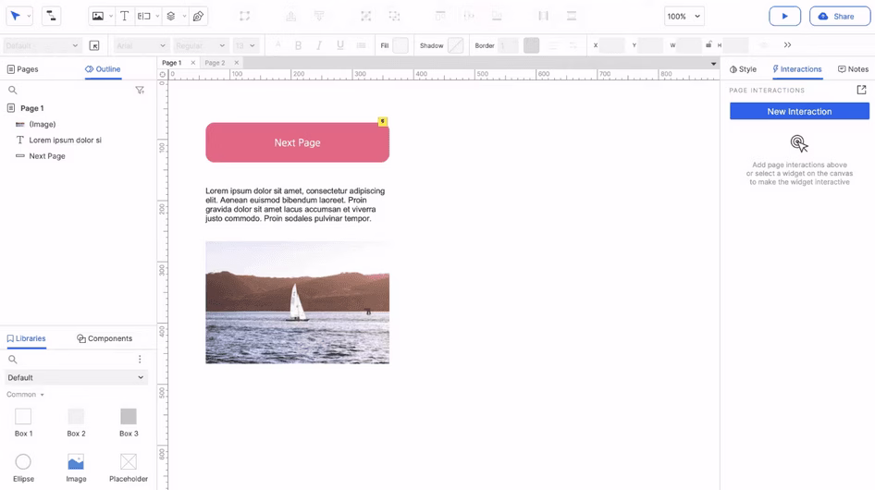Click the bring to front icon
The width and height of the screenshot is (875, 490).
tap(290, 17)
